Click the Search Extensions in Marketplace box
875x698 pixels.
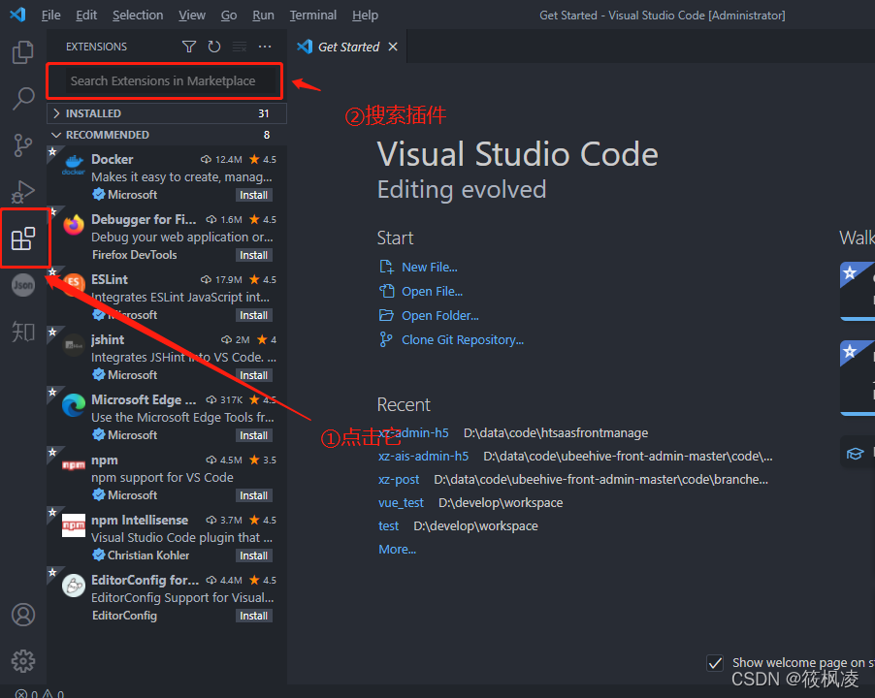163,81
